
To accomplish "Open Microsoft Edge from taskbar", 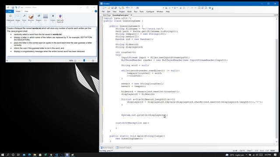I will tap(29, 155).
